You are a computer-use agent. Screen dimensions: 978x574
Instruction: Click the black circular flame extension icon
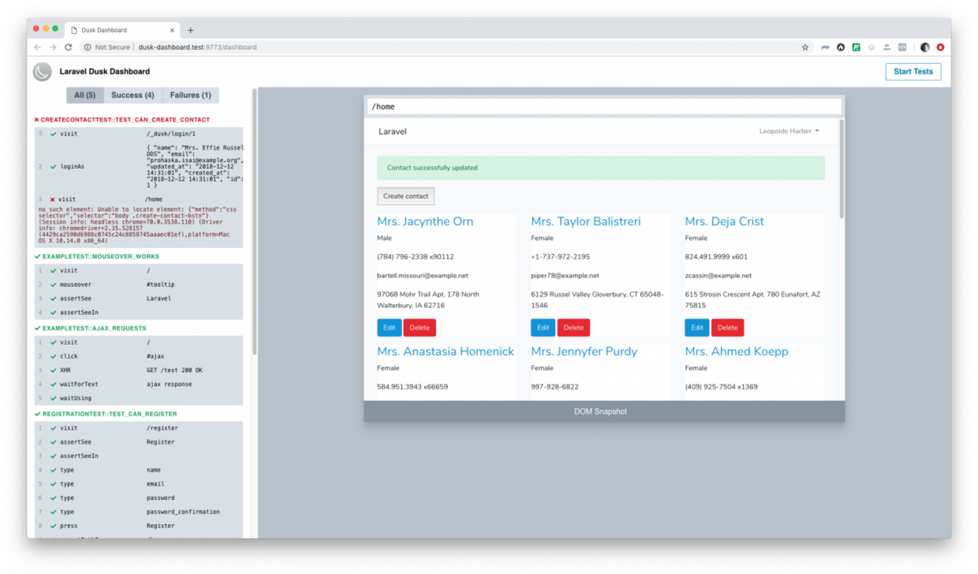841,47
